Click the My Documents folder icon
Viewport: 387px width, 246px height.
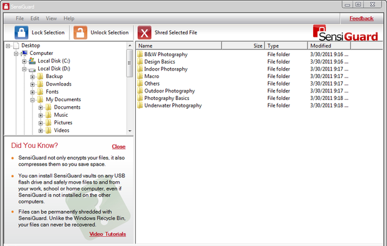coord(40,99)
